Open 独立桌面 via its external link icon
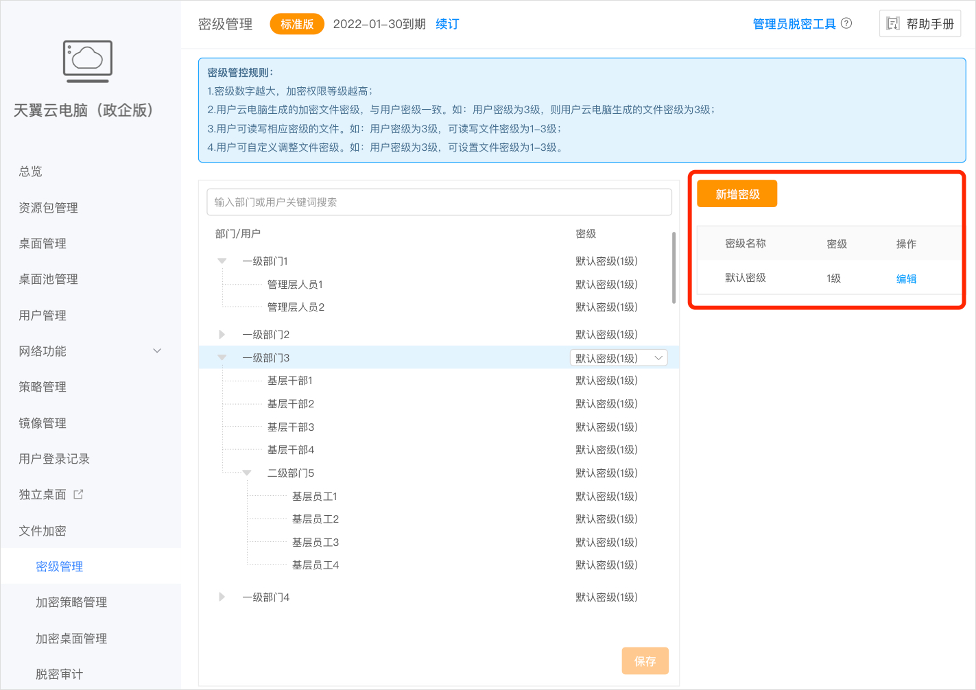This screenshot has width=976, height=690. pos(77,493)
